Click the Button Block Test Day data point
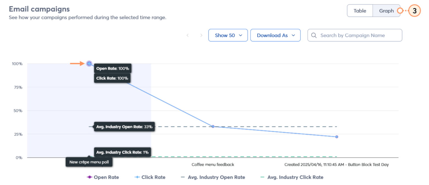 pyautogui.click(x=337, y=137)
